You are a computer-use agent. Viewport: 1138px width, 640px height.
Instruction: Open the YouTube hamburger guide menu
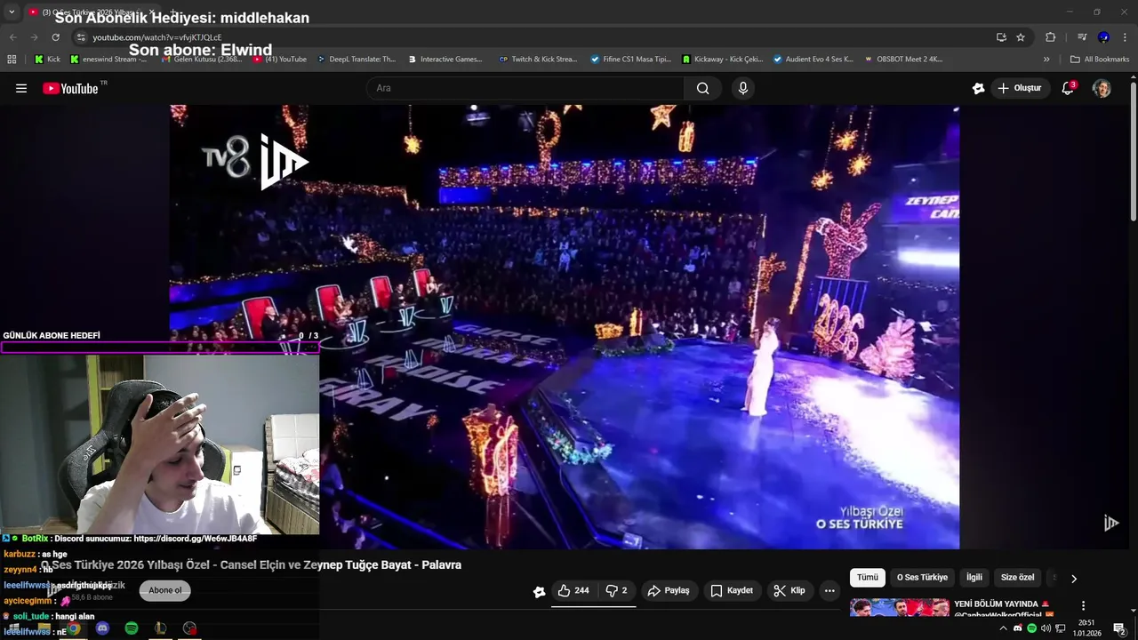(x=21, y=88)
